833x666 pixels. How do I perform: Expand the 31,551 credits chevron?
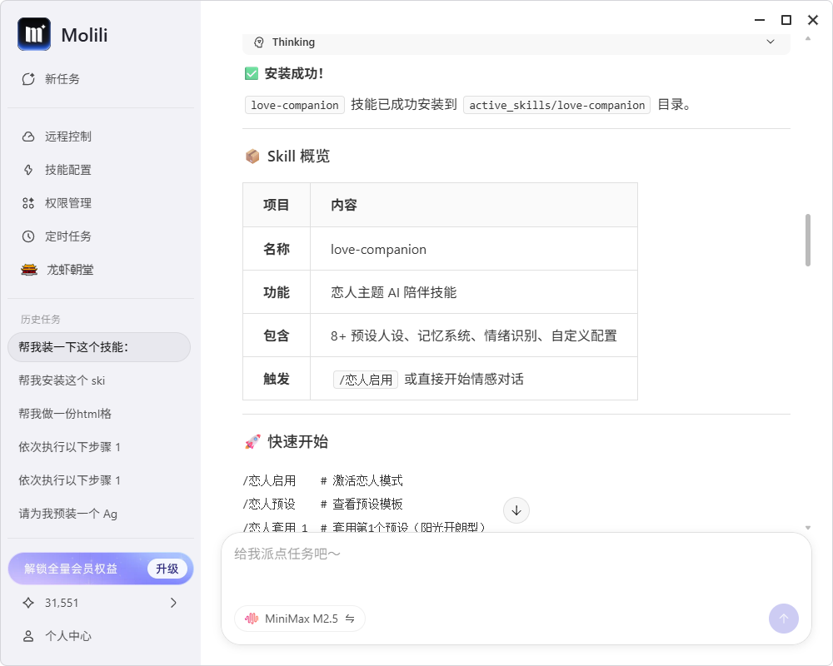173,603
